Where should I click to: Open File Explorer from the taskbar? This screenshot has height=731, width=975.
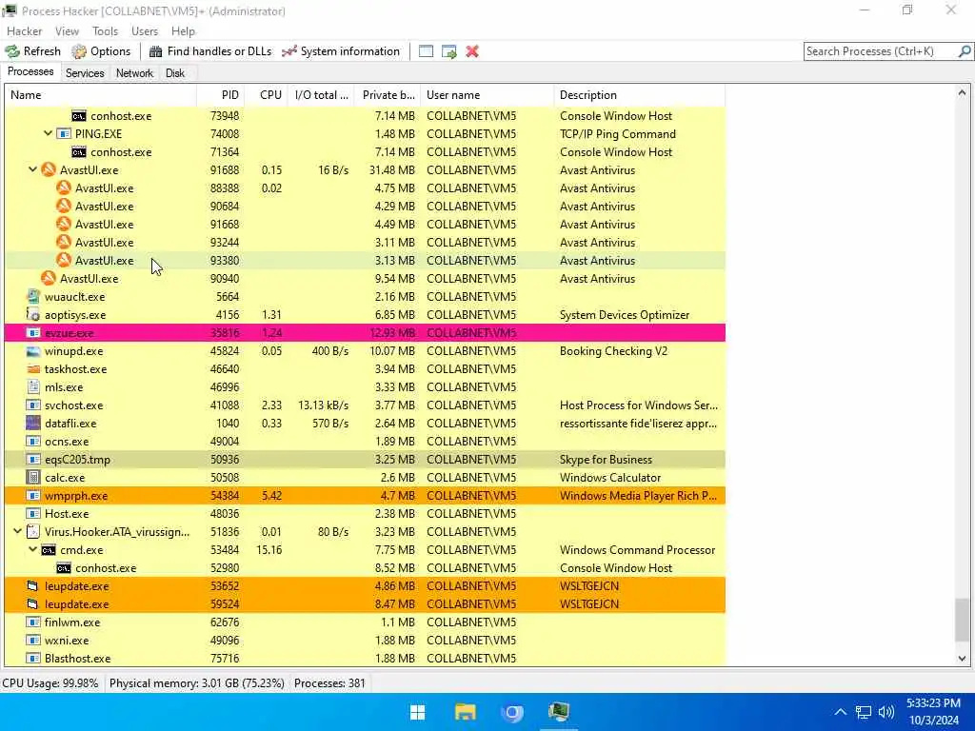pos(465,712)
